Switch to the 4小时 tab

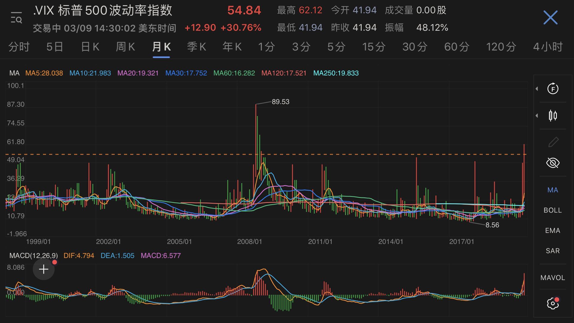click(548, 47)
